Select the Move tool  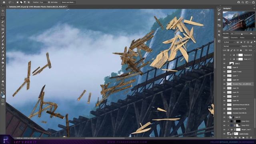[x=3, y=11]
